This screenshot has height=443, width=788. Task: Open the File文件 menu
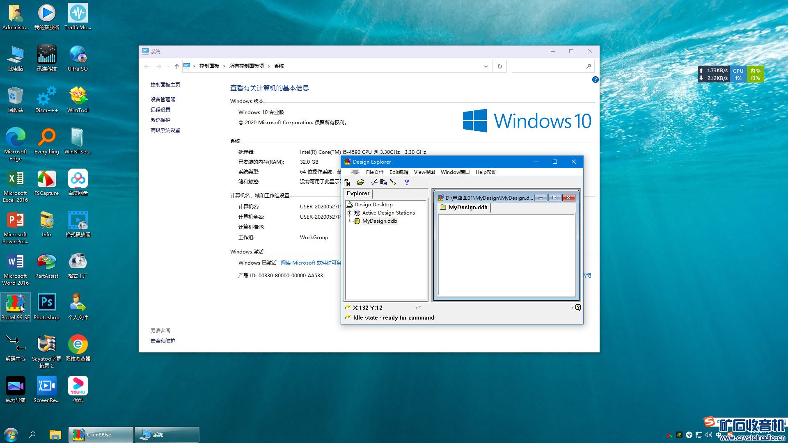click(375, 172)
